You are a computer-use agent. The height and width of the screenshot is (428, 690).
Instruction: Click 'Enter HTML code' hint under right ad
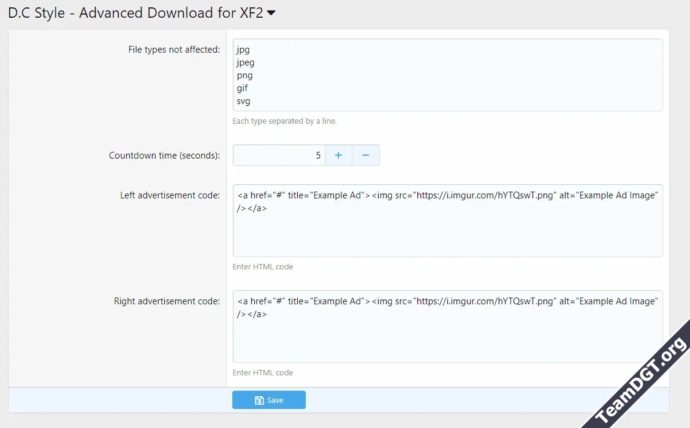263,373
